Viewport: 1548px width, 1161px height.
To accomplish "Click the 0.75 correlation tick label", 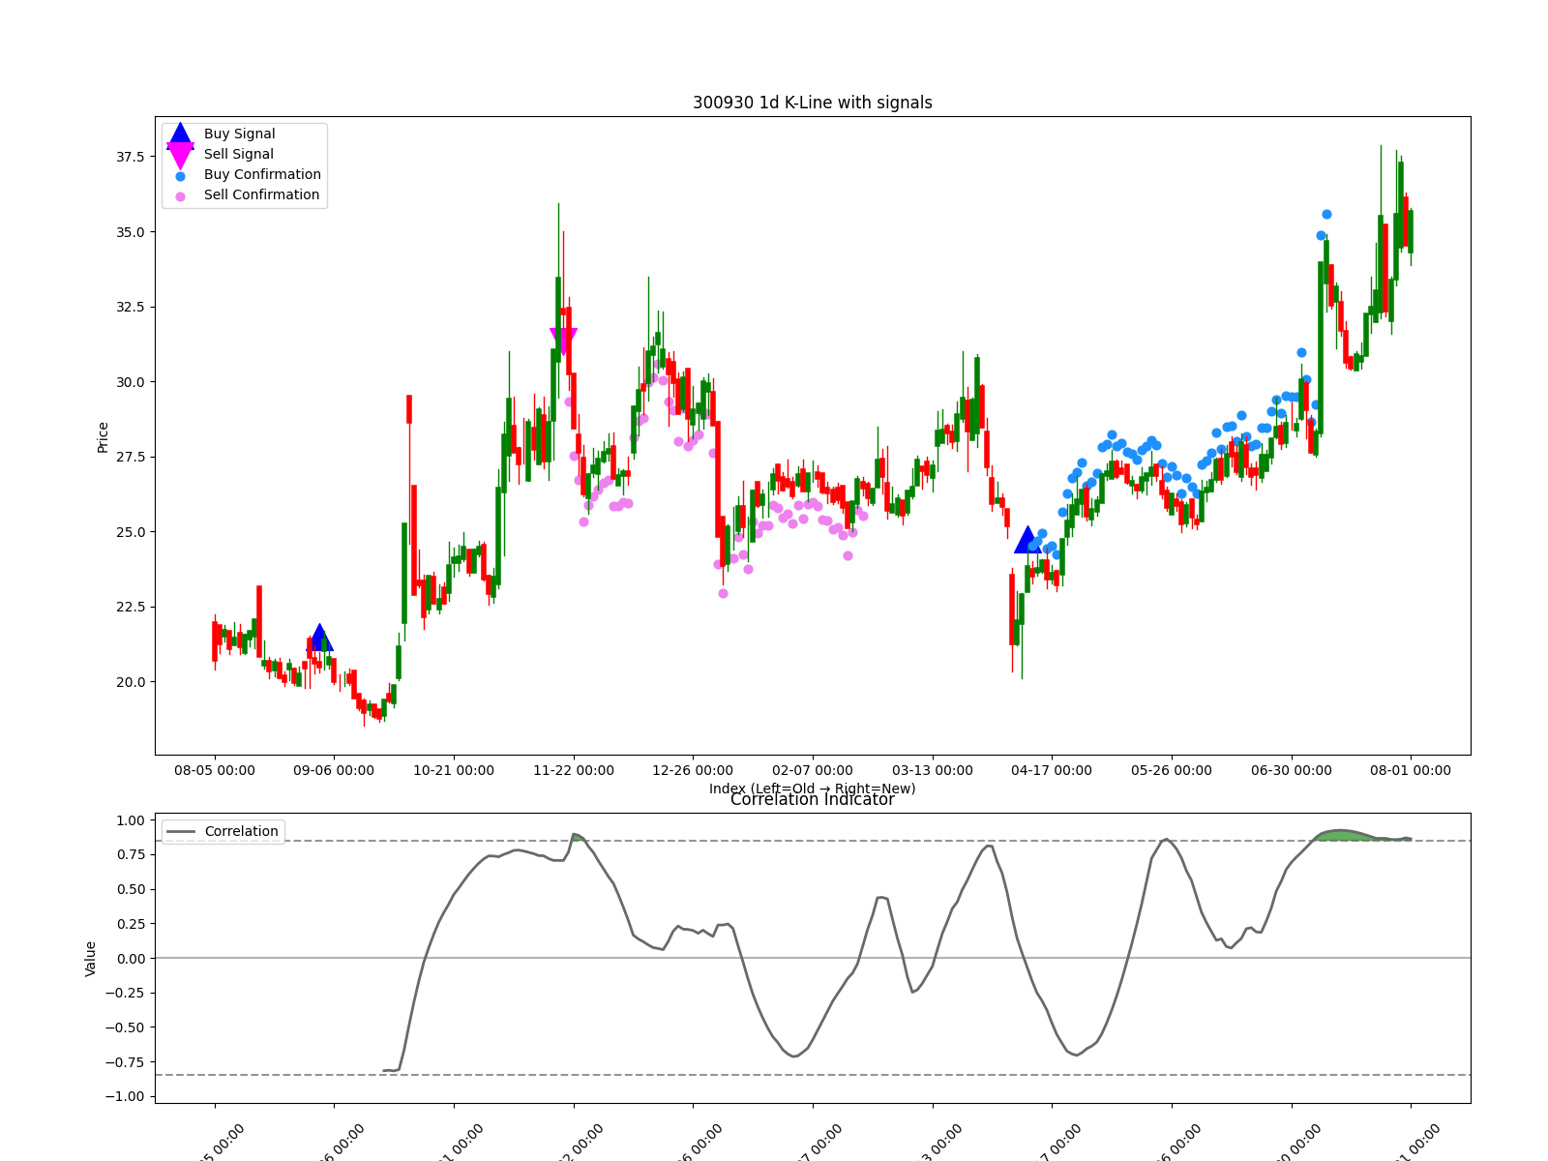I will (130, 855).
